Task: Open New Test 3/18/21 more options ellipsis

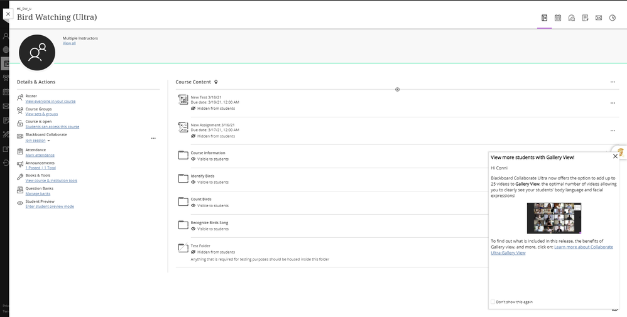Action: (x=613, y=103)
